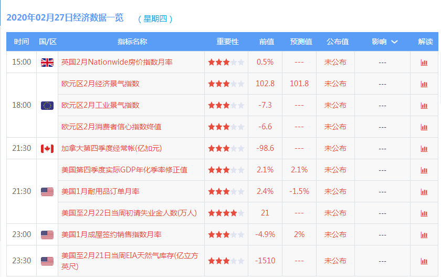Click the Eurozone flag icon
The width and height of the screenshot is (441, 277).
[47, 105]
